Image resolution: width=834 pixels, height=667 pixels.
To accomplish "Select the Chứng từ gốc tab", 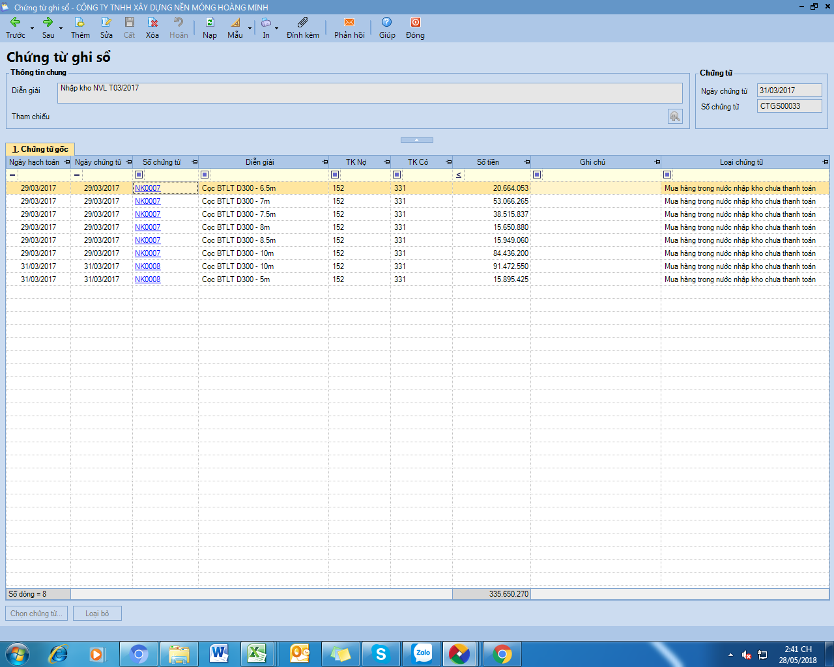I will point(40,149).
